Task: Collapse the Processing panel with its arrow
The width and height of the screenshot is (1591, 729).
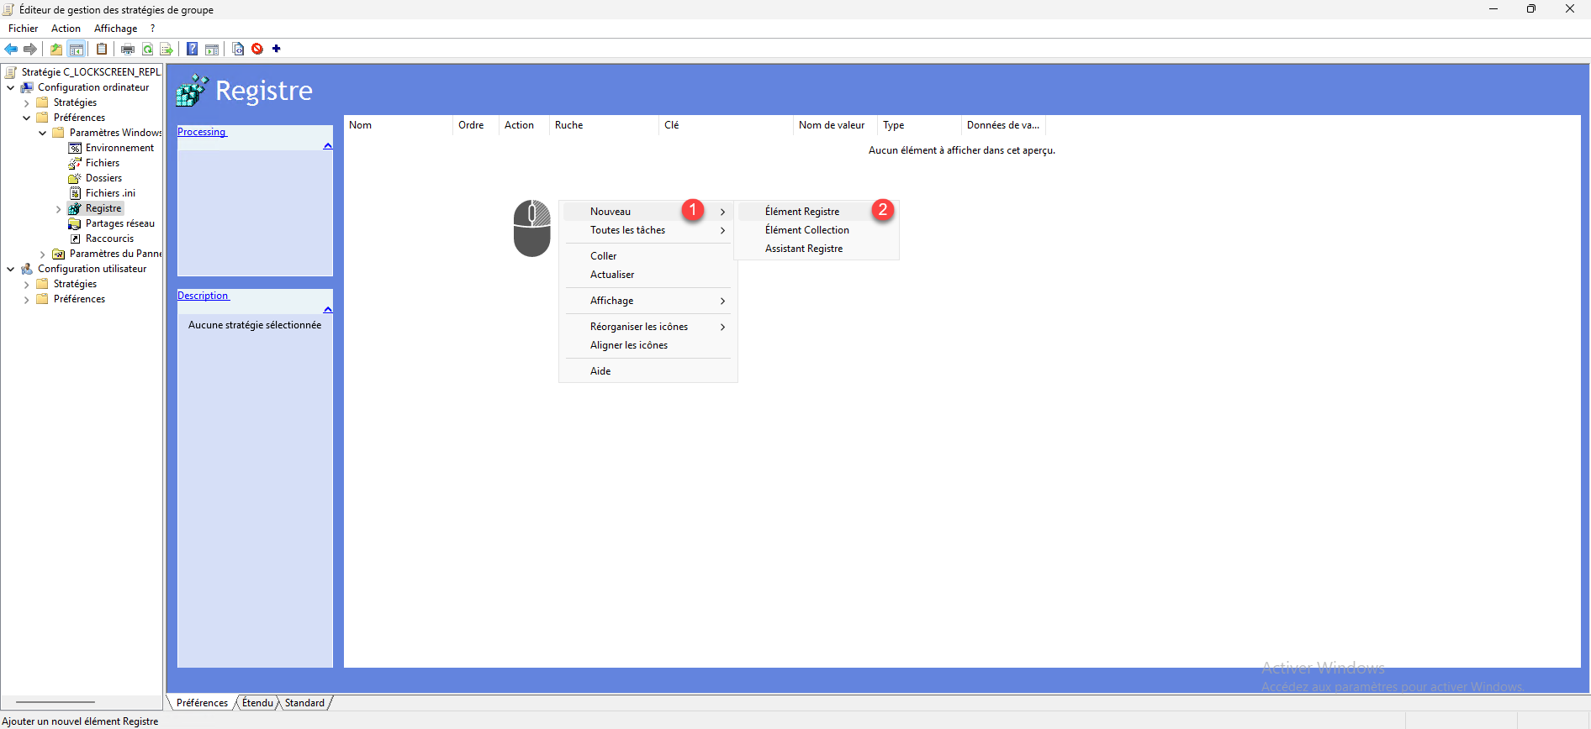Action: coord(327,146)
